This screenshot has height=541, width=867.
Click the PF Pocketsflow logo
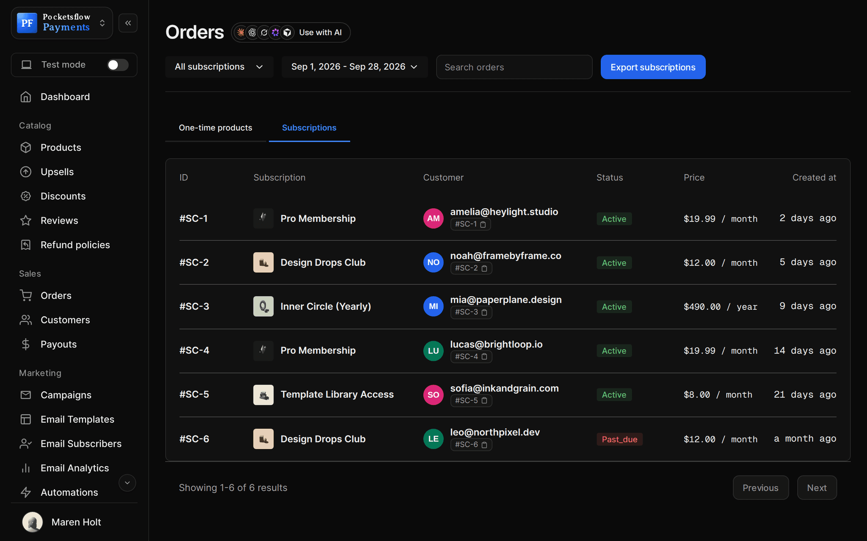(27, 23)
